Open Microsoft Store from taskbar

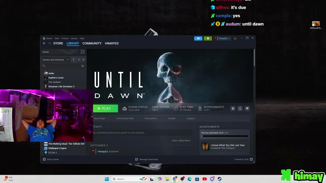[197, 179]
